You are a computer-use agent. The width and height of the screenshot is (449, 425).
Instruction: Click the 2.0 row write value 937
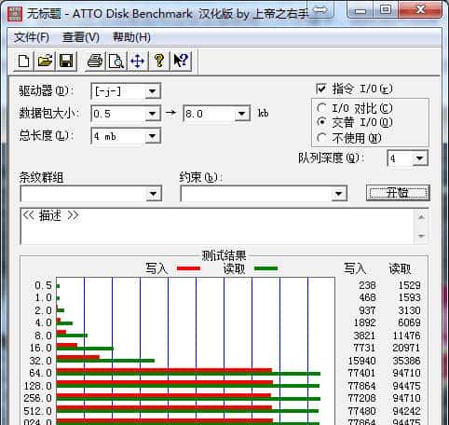coord(367,310)
